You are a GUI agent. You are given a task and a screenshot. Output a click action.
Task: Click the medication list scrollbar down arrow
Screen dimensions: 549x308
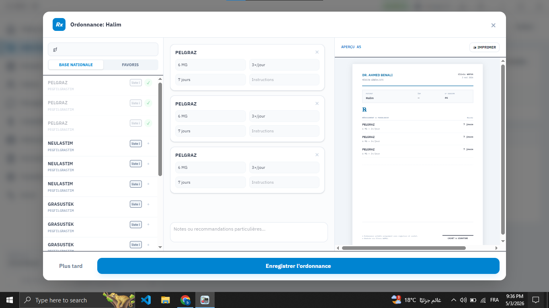tap(160, 247)
